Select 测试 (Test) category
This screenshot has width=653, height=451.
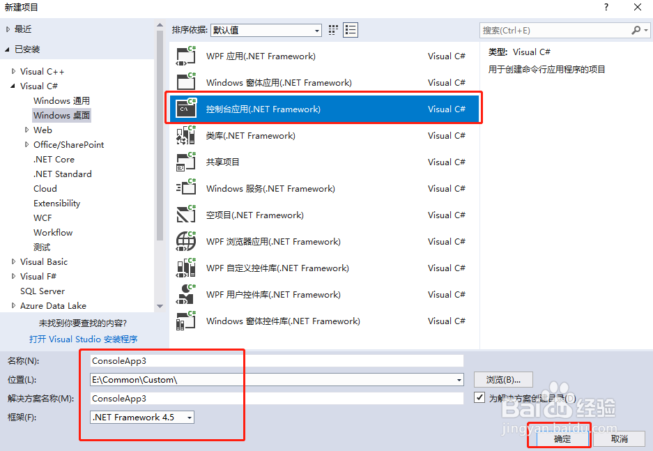(x=42, y=247)
